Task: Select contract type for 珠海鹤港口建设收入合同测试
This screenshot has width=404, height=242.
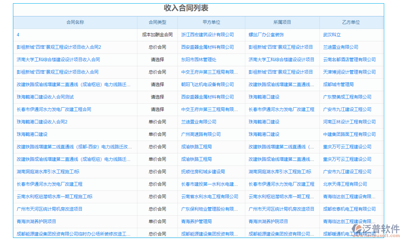Action: (x=158, y=97)
